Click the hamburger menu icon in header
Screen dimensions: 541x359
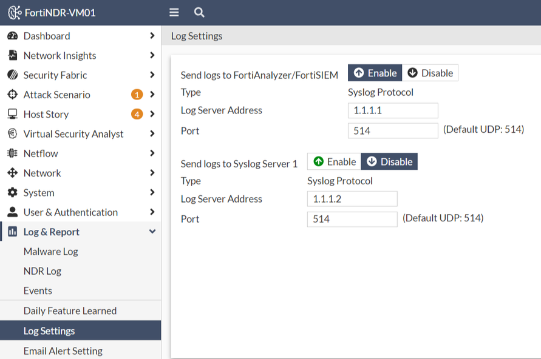[x=174, y=12]
